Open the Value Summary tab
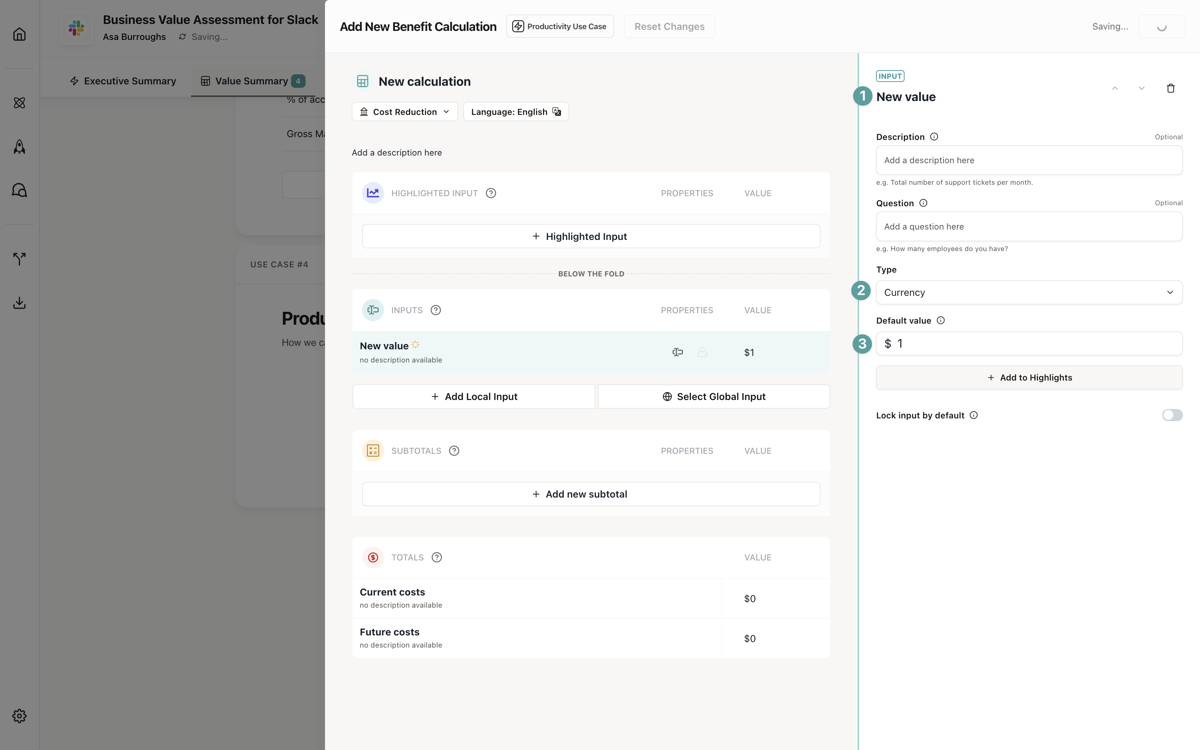This screenshot has width=1200, height=750. 252,81
